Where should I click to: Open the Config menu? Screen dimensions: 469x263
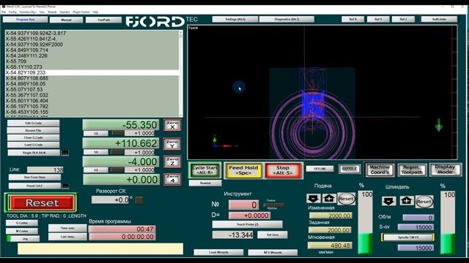12,12
